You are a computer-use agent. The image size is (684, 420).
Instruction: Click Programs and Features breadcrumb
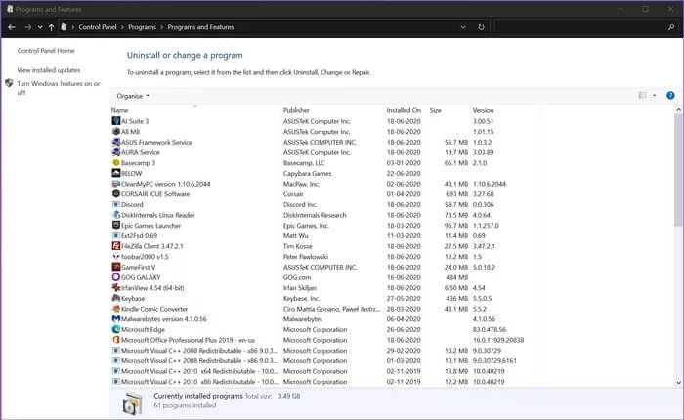[x=200, y=27]
